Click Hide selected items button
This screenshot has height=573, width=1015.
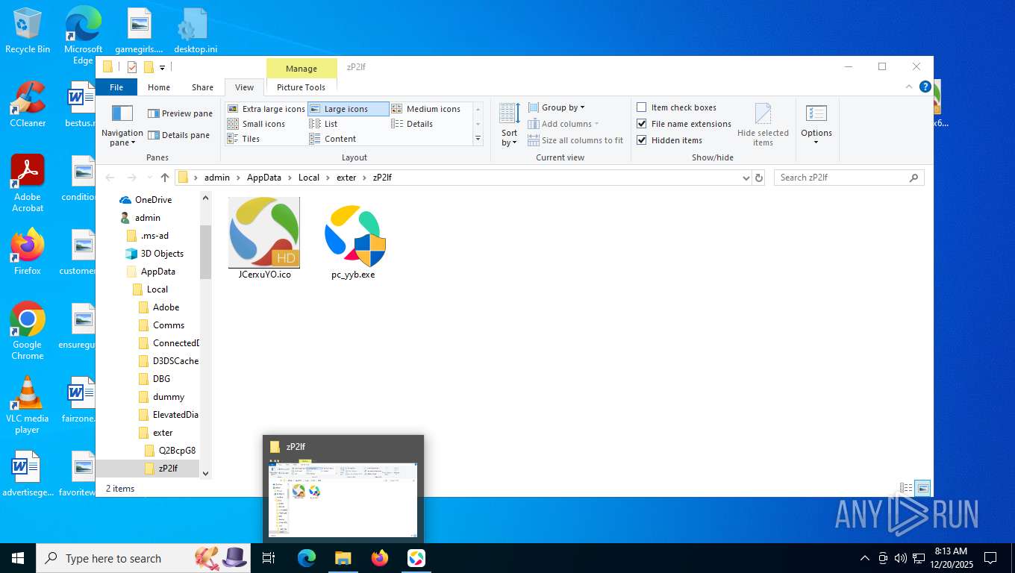pos(763,125)
